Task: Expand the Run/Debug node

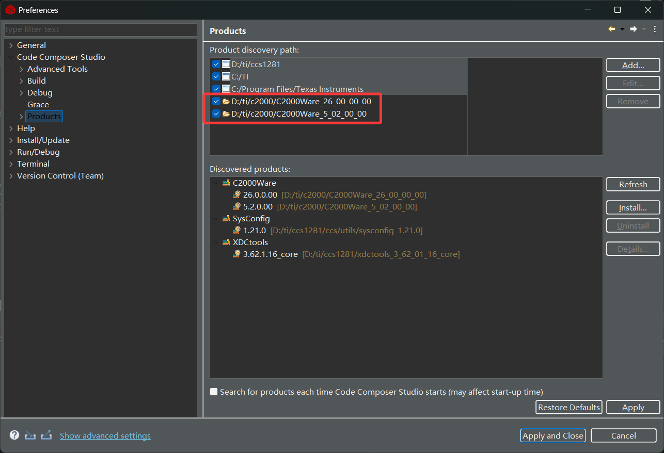Action: (11, 152)
